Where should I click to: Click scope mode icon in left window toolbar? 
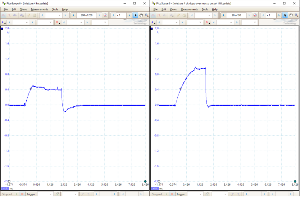pyautogui.click(x=4, y=15)
